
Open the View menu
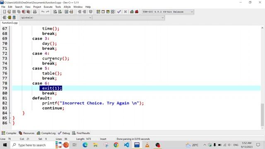tap(28, 7)
